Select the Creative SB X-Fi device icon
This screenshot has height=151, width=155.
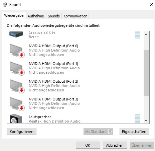click(x=16, y=34)
